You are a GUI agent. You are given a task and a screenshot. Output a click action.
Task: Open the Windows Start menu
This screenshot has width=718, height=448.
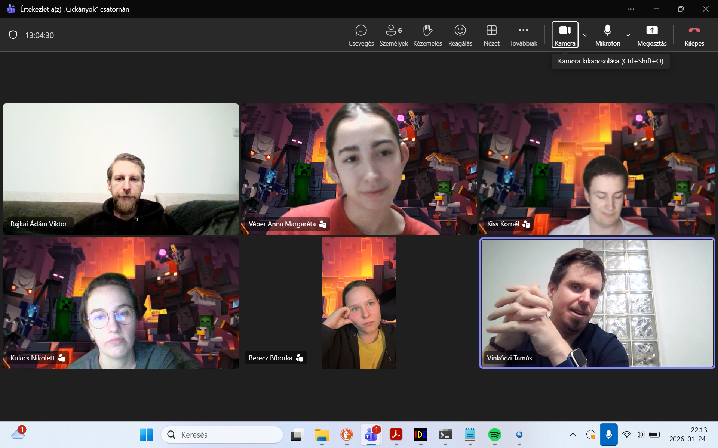click(146, 435)
